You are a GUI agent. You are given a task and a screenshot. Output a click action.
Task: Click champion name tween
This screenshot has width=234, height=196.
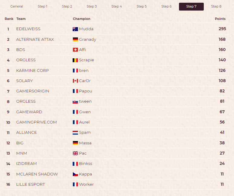(85, 101)
